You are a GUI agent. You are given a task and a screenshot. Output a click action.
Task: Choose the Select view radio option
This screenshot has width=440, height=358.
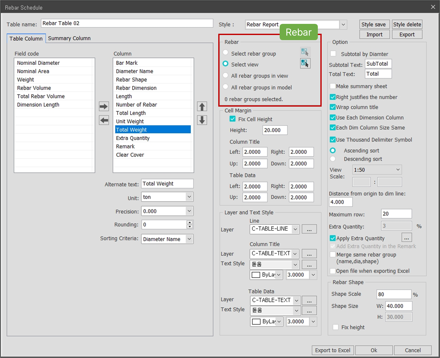point(226,64)
